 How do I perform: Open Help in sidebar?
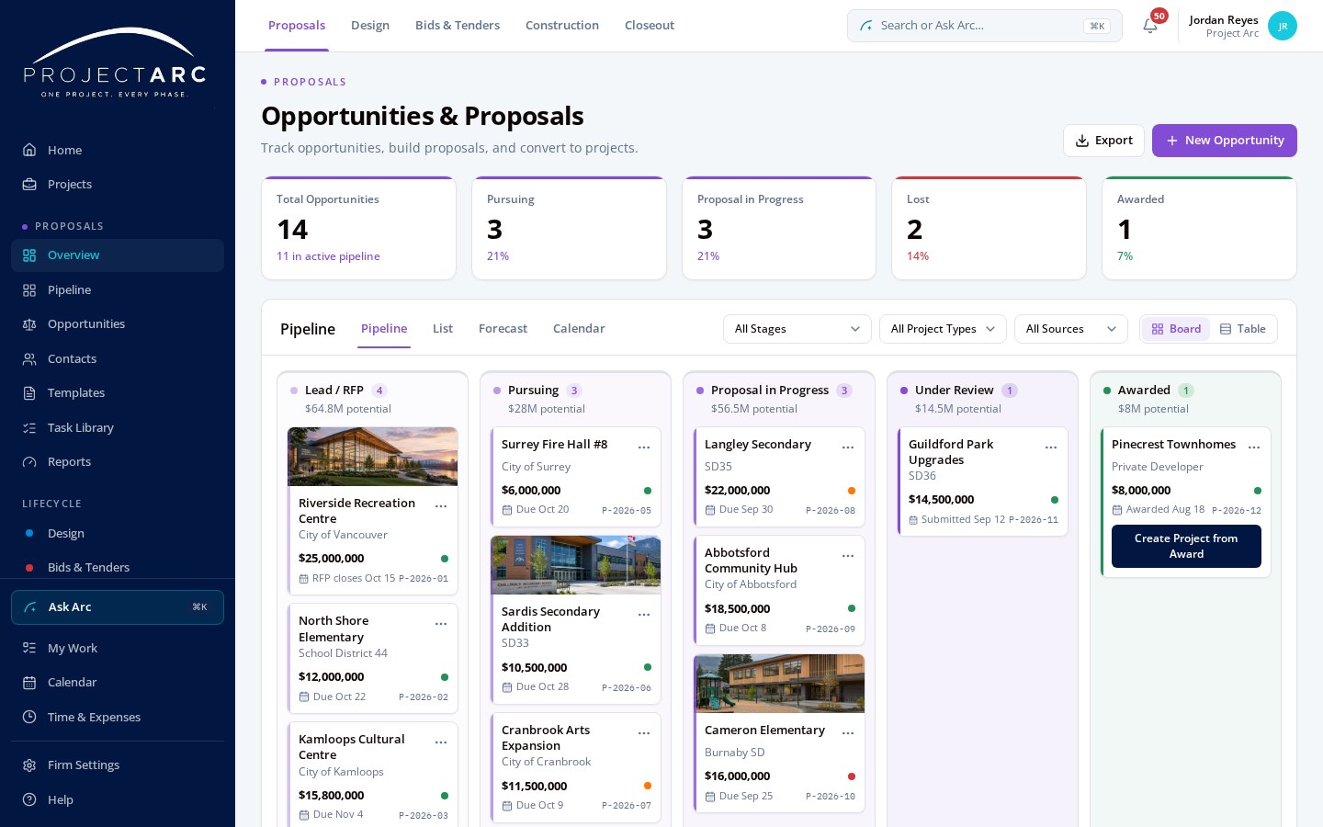pos(118,799)
